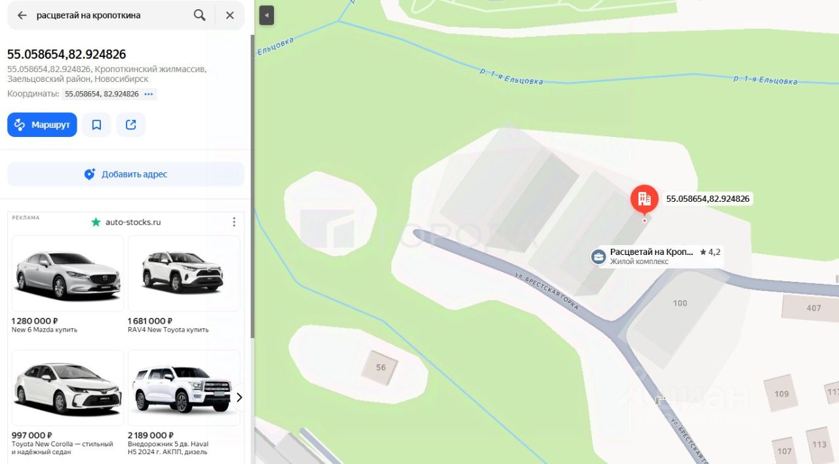Click Добавить адрес button
The height and width of the screenshot is (464, 839).
pos(126,174)
